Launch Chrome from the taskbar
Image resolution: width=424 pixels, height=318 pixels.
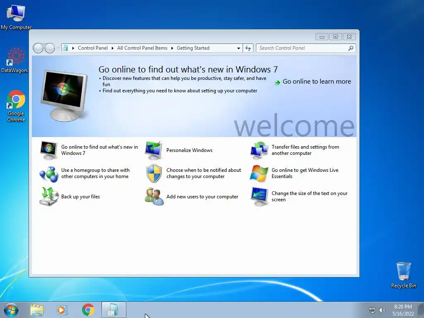tap(88, 310)
